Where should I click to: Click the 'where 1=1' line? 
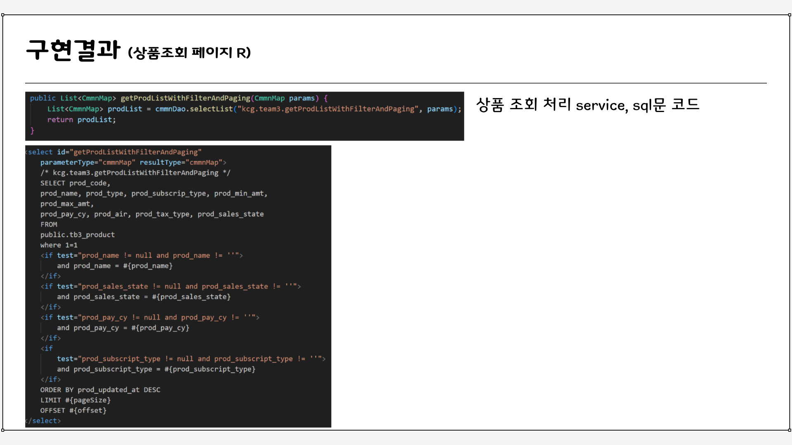pos(59,245)
